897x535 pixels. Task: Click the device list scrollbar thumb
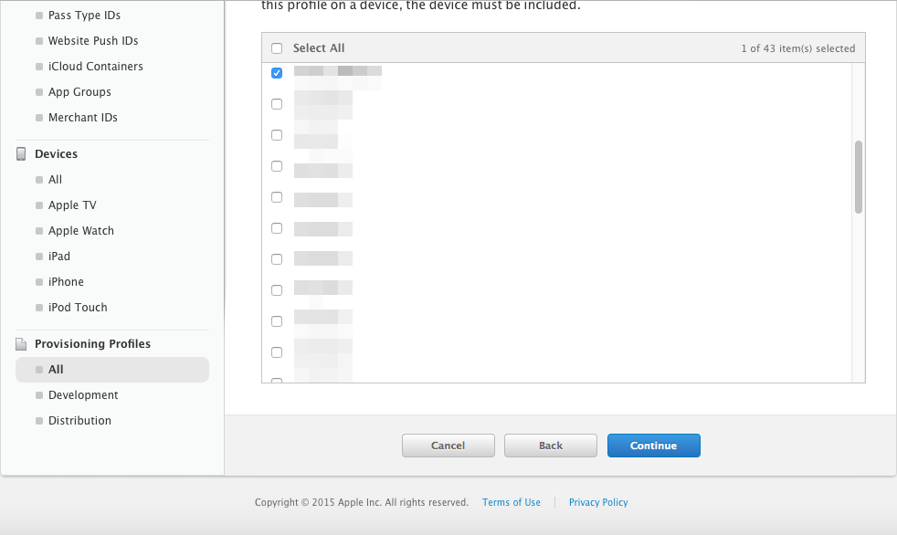click(858, 177)
